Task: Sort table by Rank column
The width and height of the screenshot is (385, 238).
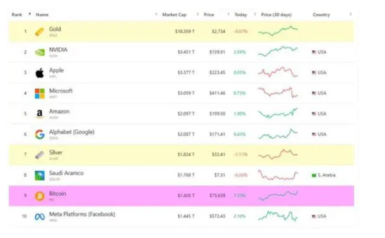Action: (17, 14)
